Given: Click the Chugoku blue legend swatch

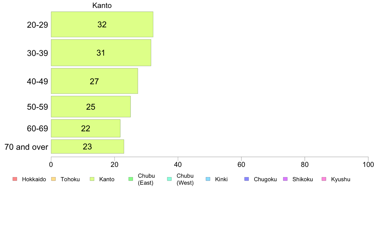Looking at the screenshot, I should click(x=247, y=179).
